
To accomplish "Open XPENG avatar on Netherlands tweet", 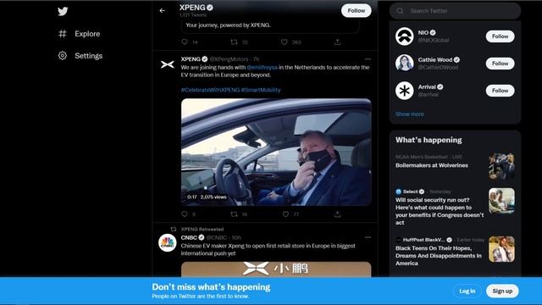I will click(x=168, y=64).
